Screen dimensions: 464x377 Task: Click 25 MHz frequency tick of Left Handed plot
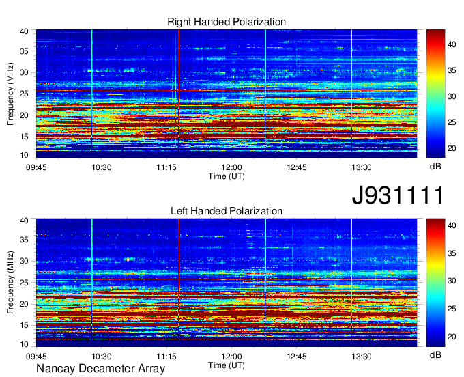pyautogui.click(x=24, y=283)
